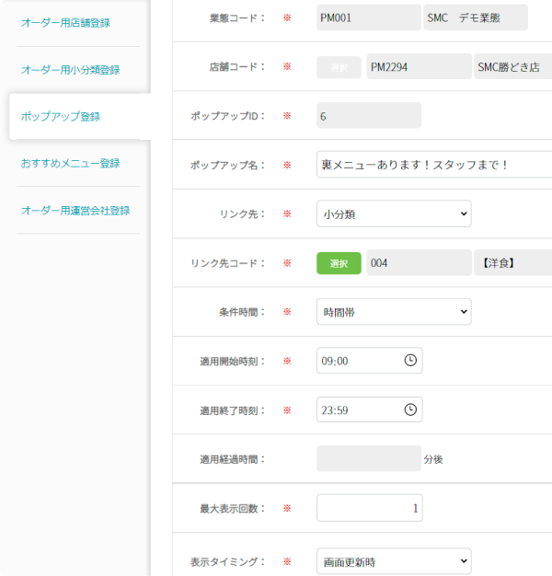Expand the 条件時間 dropdown
552x576 pixels.
point(393,312)
